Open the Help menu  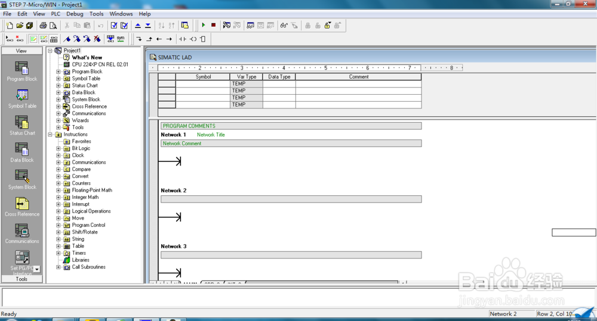click(x=144, y=14)
